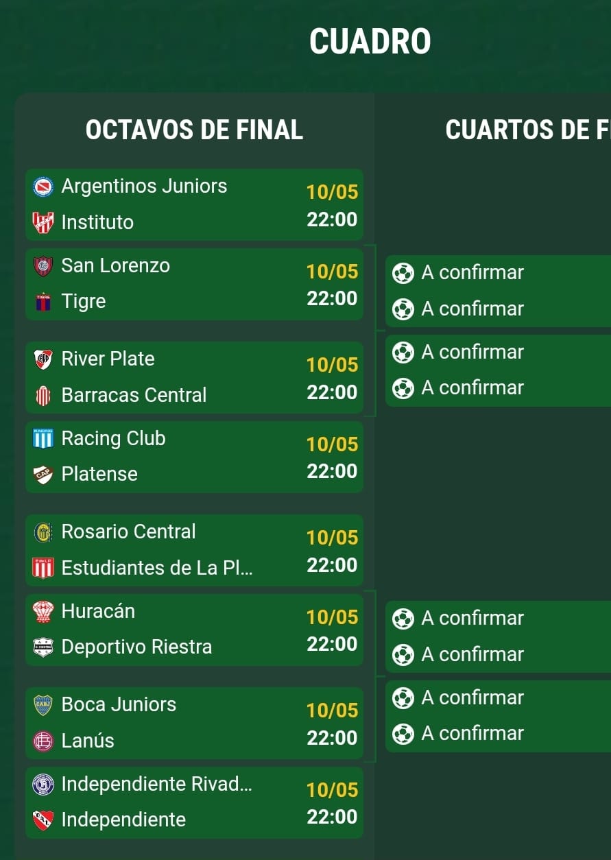This screenshot has height=860, width=611.
Task: Click the River Plate shield icon
Action: coord(43,359)
